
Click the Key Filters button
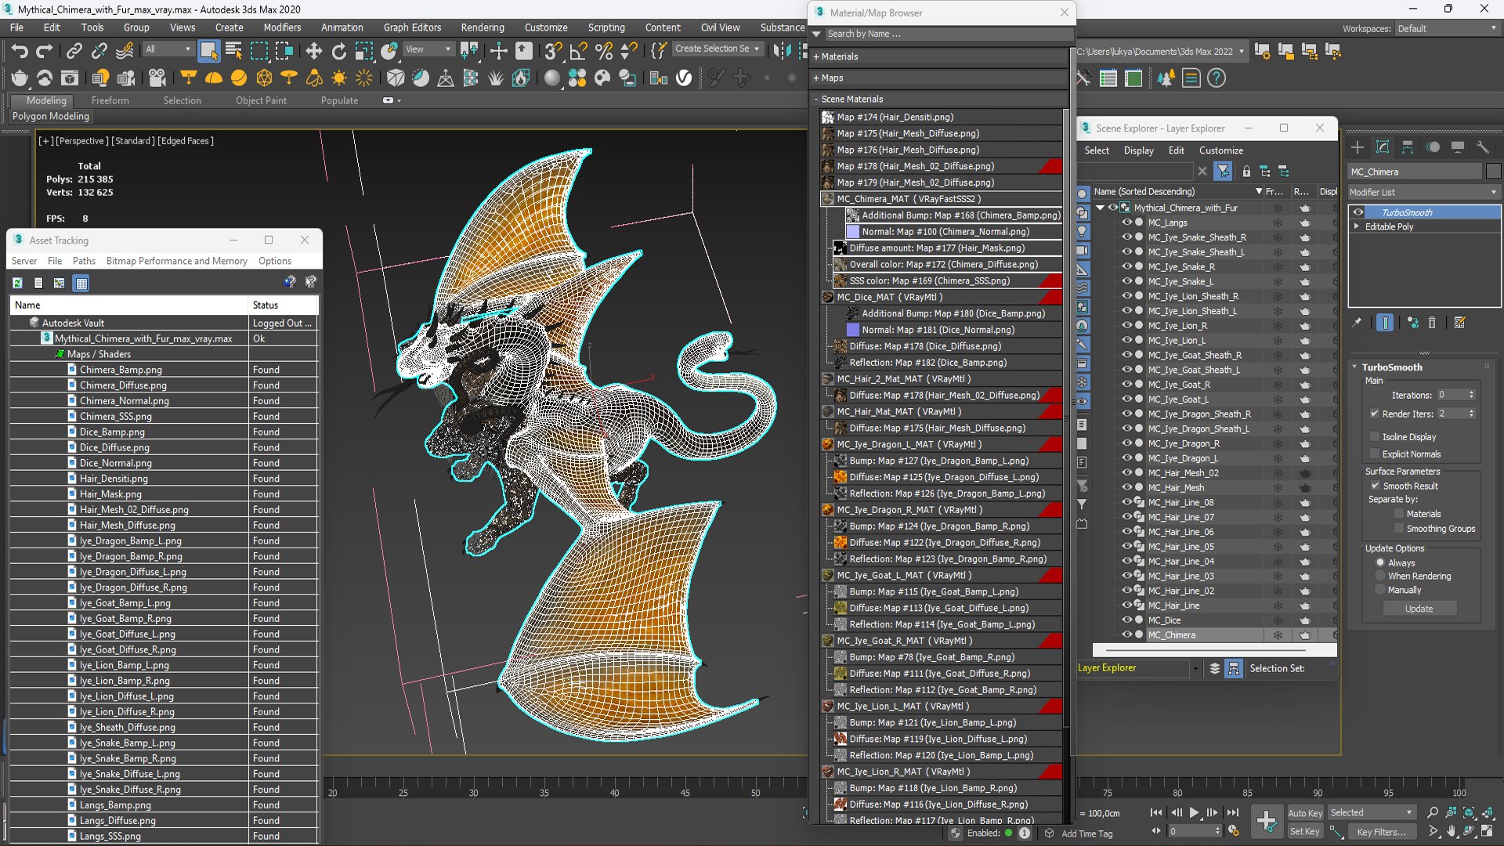point(1382,832)
